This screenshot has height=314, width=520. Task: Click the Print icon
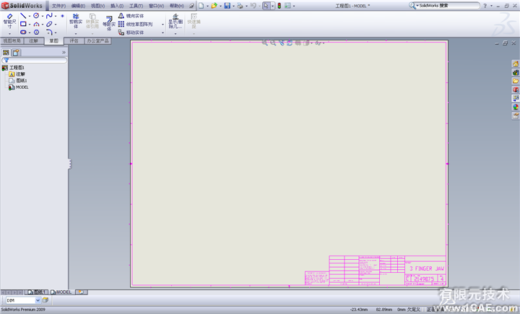point(240,6)
